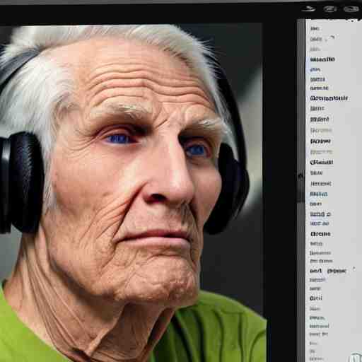Click the vertical scrollbar track beside the side panel

coord(301,283)
